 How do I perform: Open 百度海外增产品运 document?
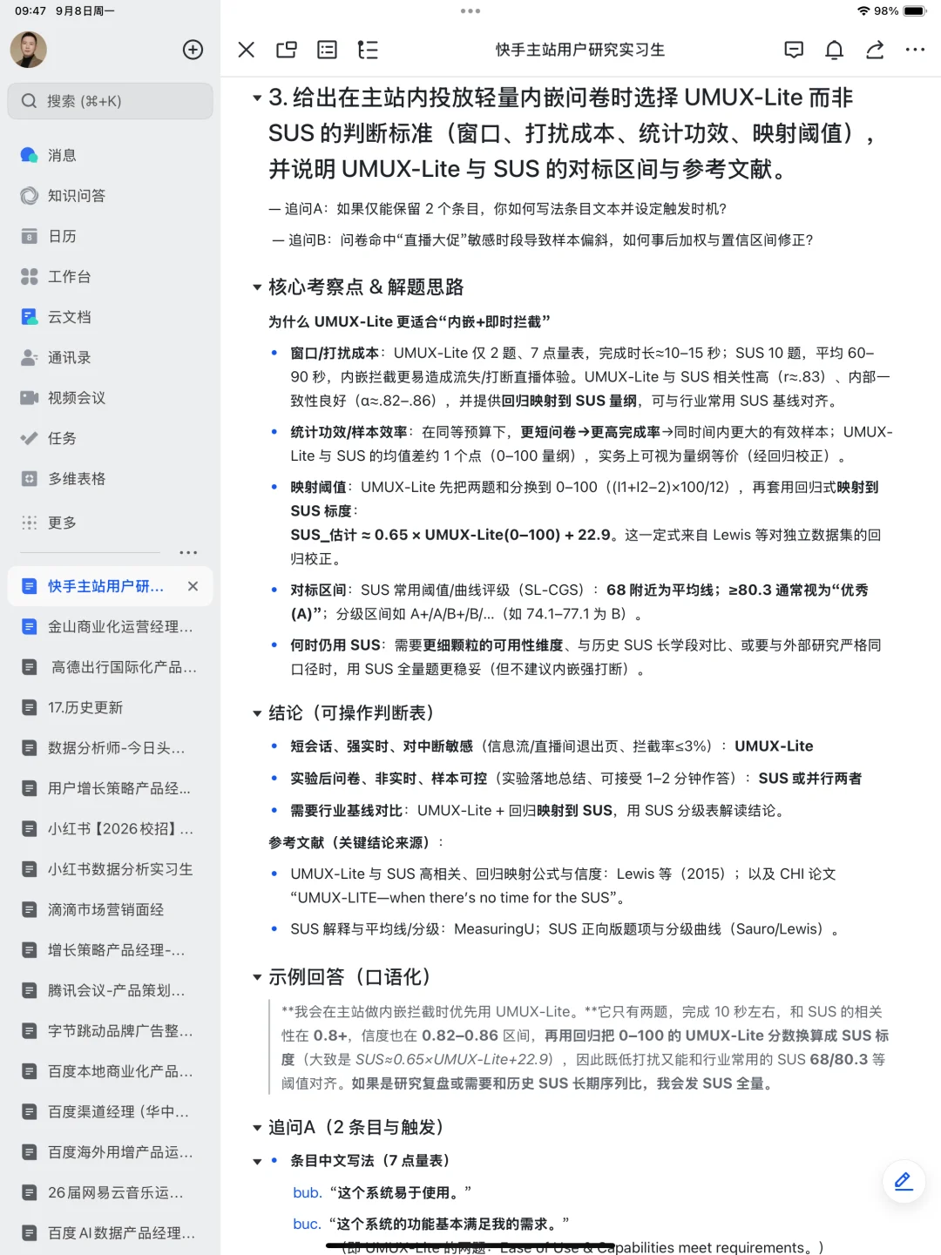click(x=110, y=1152)
